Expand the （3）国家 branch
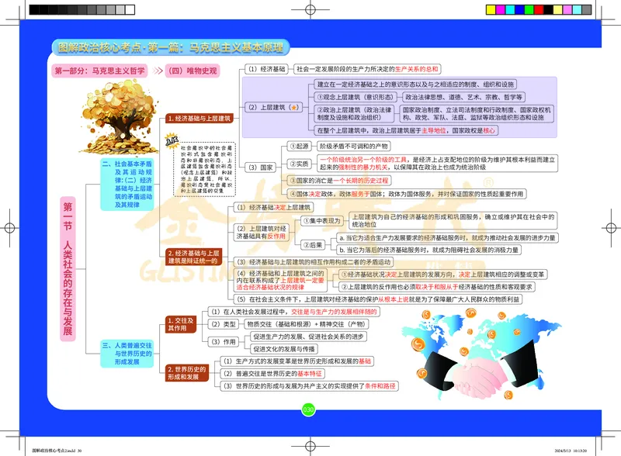This screenshot has height=456, width=621. [x=260, y=168]
